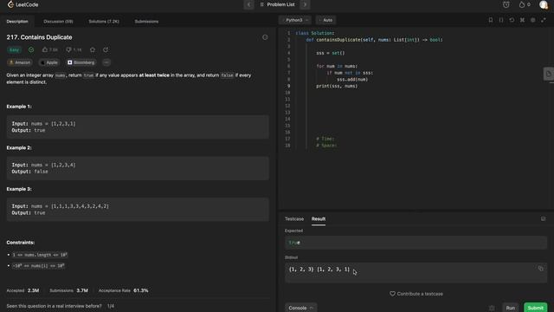The height and width of the screenshot is (312, 554).
Task: Star the problem as favorite
Action: coord(93,50)
